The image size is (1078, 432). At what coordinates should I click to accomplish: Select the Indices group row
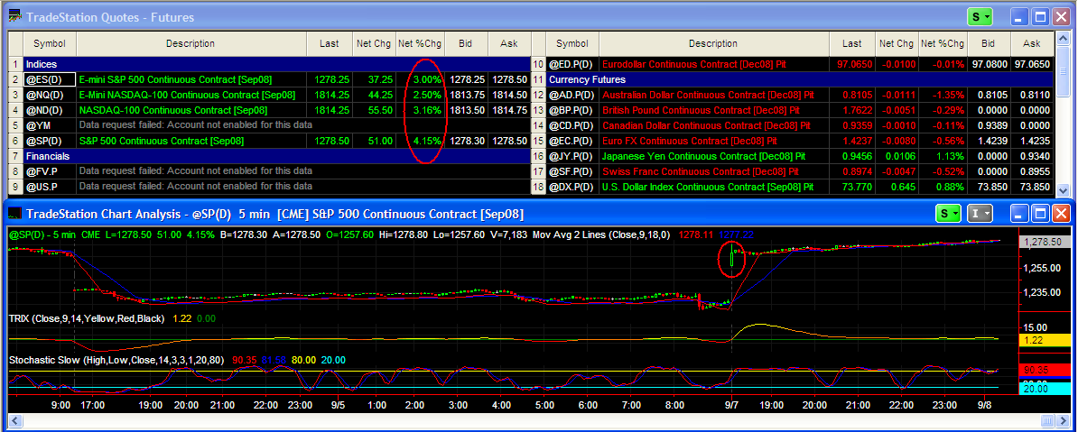[277, 63]
